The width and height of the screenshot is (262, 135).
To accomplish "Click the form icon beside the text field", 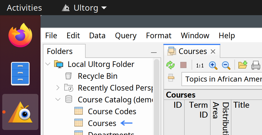I will click(171, 78).
